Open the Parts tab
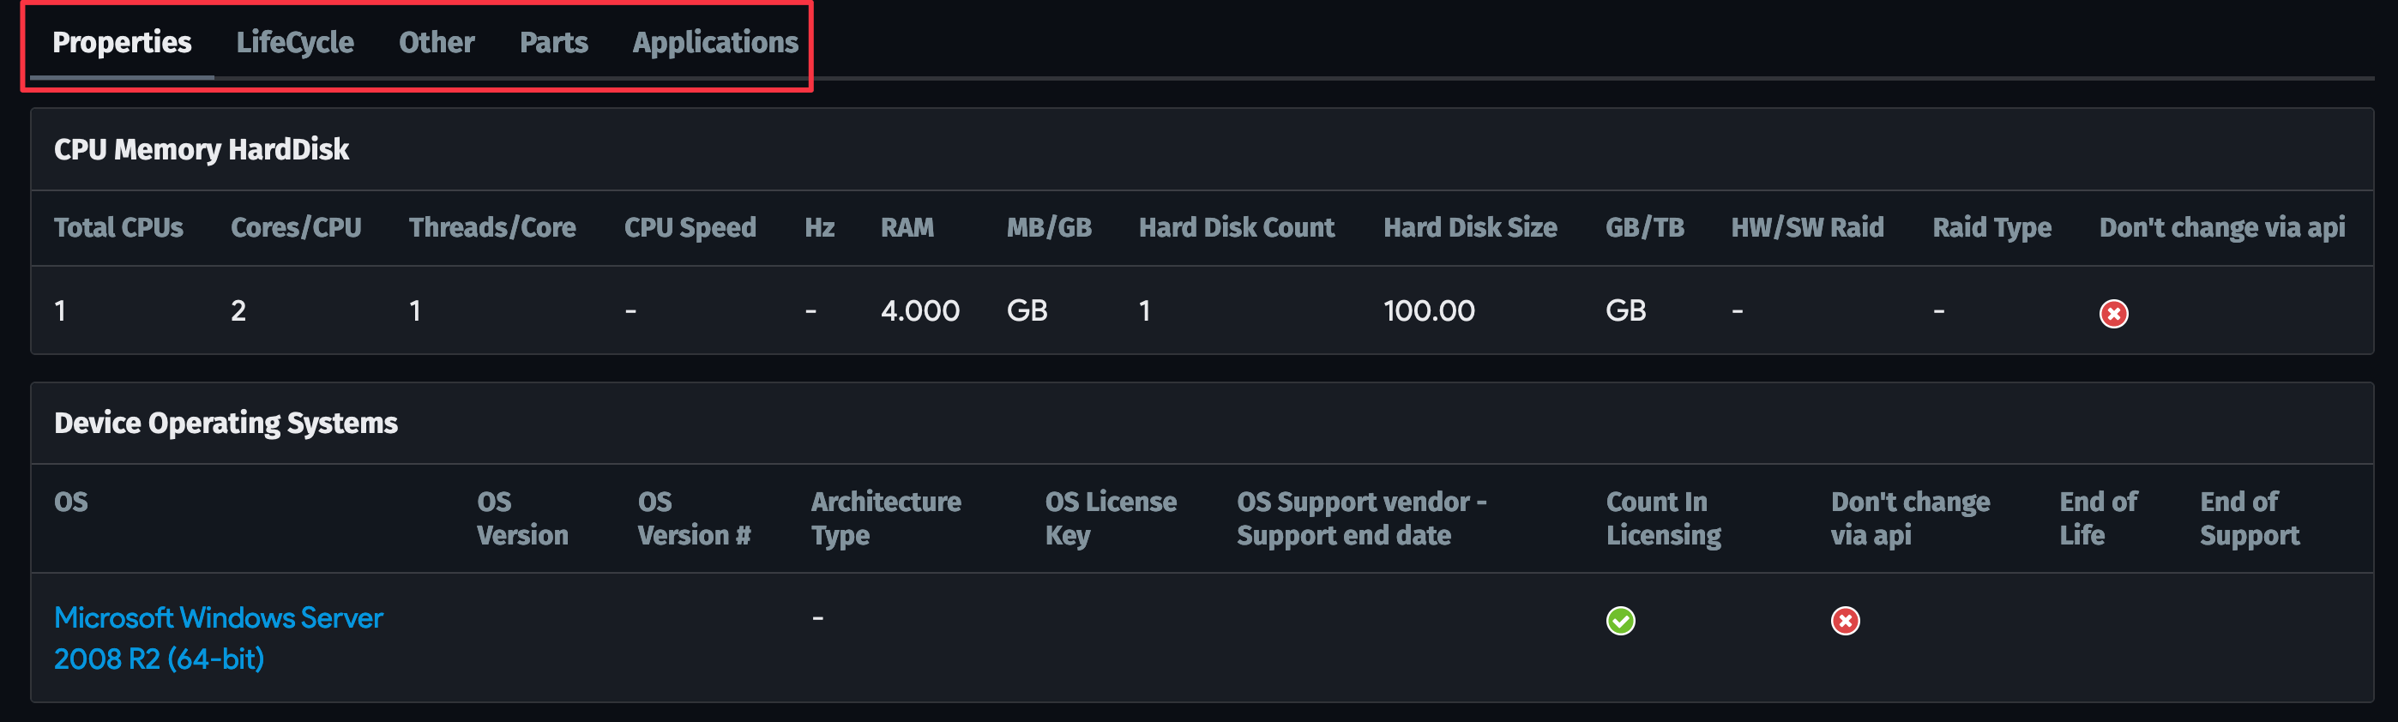 tap(553, 43)
